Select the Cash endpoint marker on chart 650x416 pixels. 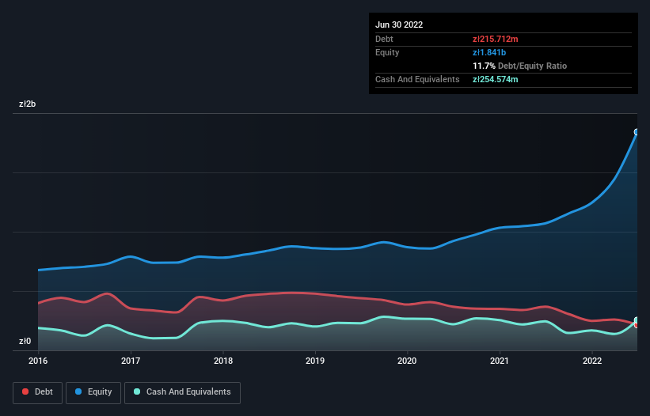[637, 320]
